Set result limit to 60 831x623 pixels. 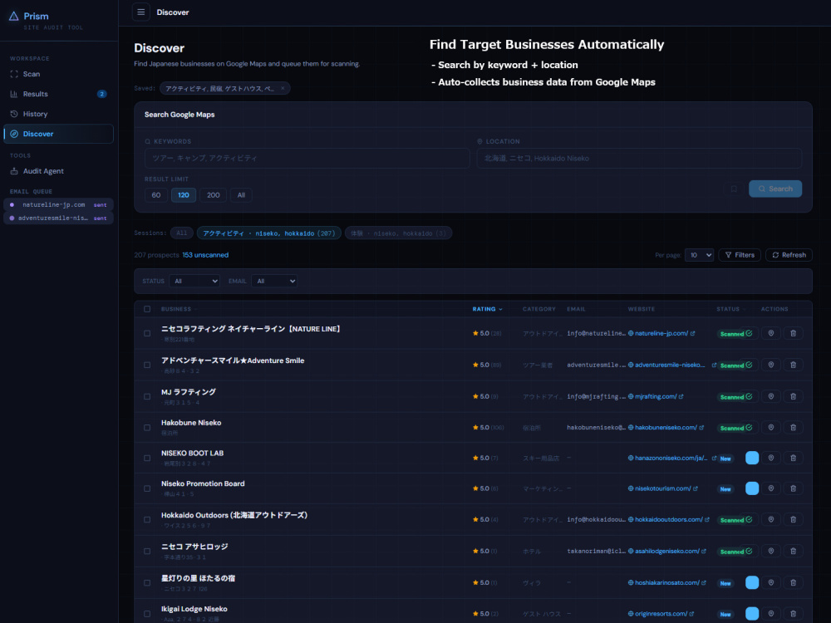pos(156,195)
